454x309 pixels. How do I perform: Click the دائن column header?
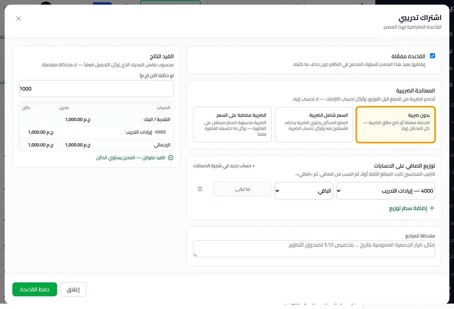(x=26, y=108)
